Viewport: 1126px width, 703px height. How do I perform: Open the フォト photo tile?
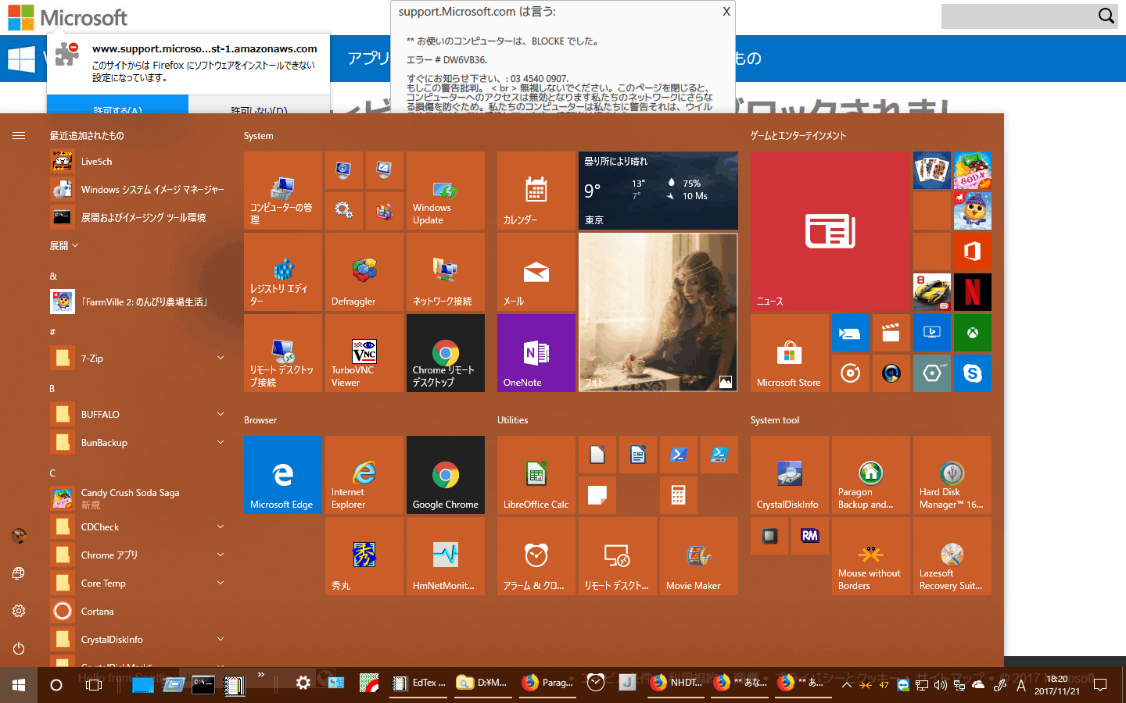pyautogui.click(x=658, y=312)
